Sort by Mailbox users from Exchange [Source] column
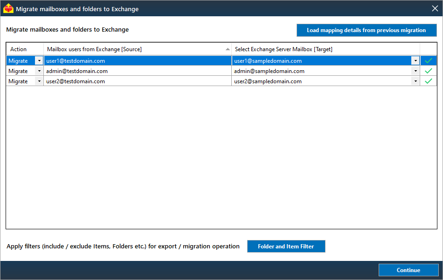 click(x=138, y=49)
